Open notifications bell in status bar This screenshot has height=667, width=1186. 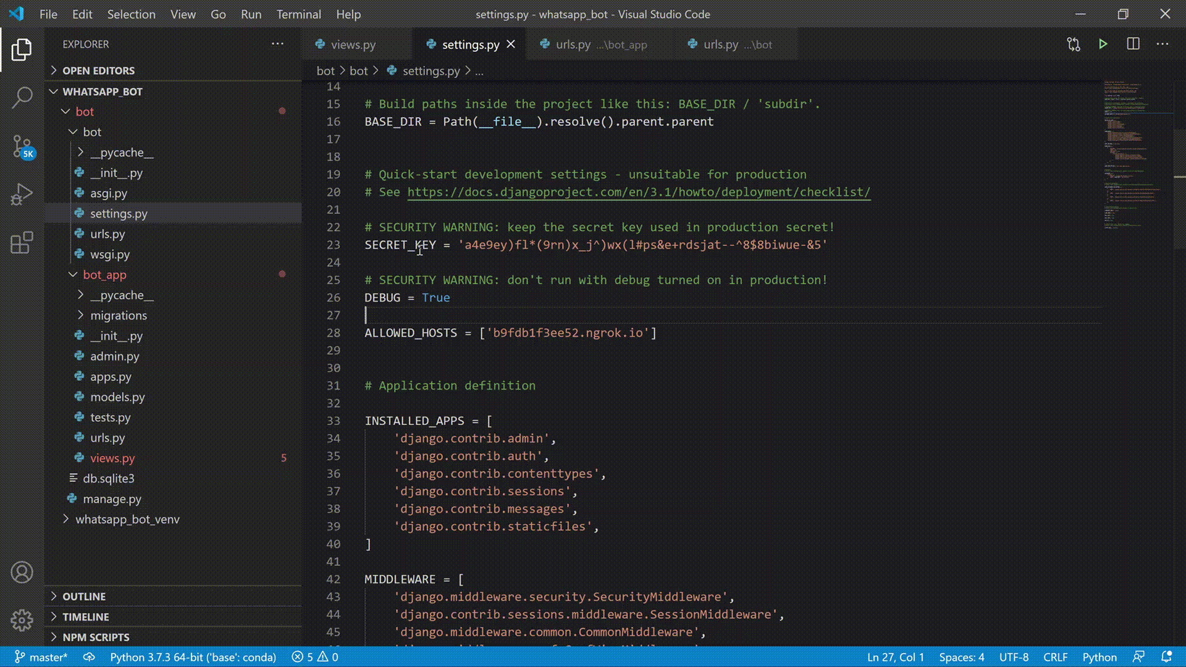[x=1166, y=657]
